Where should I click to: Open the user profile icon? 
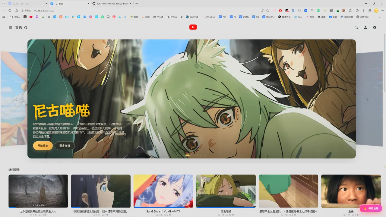tap(365, 27)
